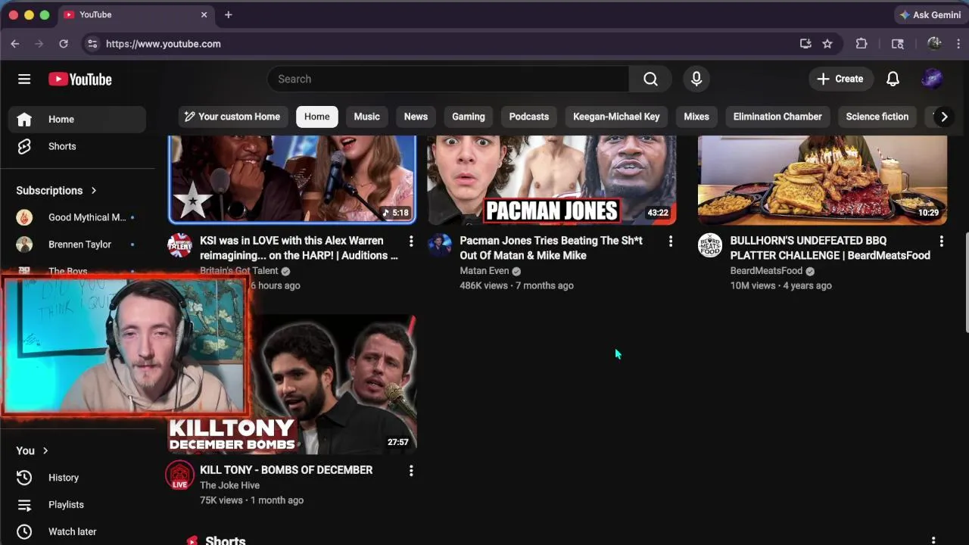Open options menu for Kill Tony video
Image resolution: width=969 pixels, height=545 pixels.
point(411,471)
